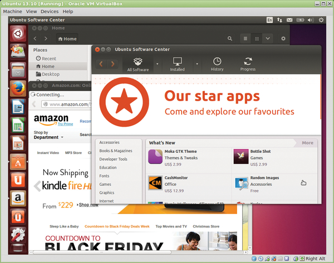Go back in Files window
Image resolution: width=334 pixels, height=263 pixels.
point(35,39)
